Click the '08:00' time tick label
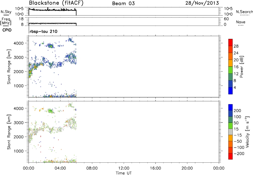253x175 pixels. click(92, 168)
